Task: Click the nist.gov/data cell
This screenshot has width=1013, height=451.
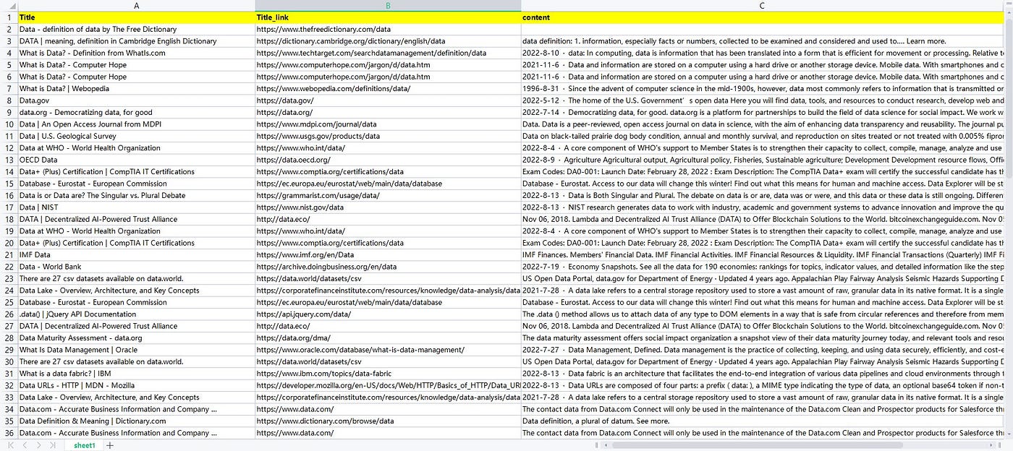Action: [x=388, y=207]
